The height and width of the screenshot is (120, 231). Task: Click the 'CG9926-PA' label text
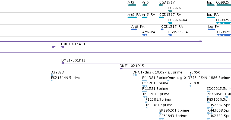pos(178,32)
